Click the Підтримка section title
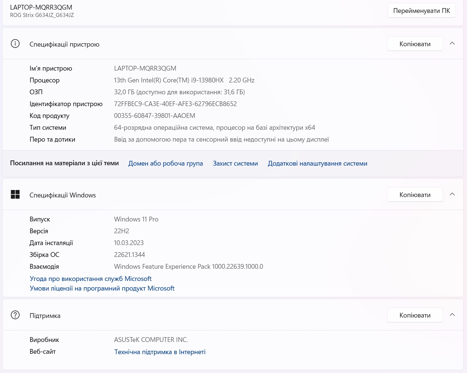This screenshot has width=467, height=373. (x=45, y=316)
